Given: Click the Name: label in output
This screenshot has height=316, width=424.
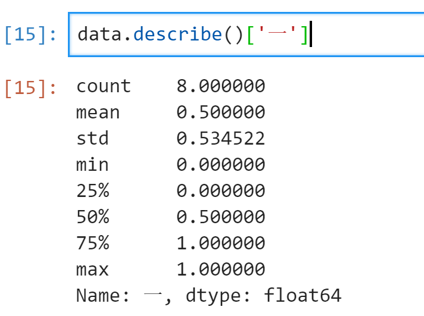Looking at the screenshot, I should [103, 295].
